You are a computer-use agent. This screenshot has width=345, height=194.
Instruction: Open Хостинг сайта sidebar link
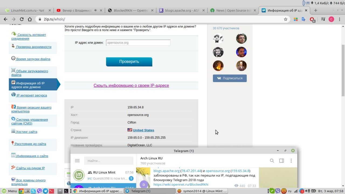point(26,132)
